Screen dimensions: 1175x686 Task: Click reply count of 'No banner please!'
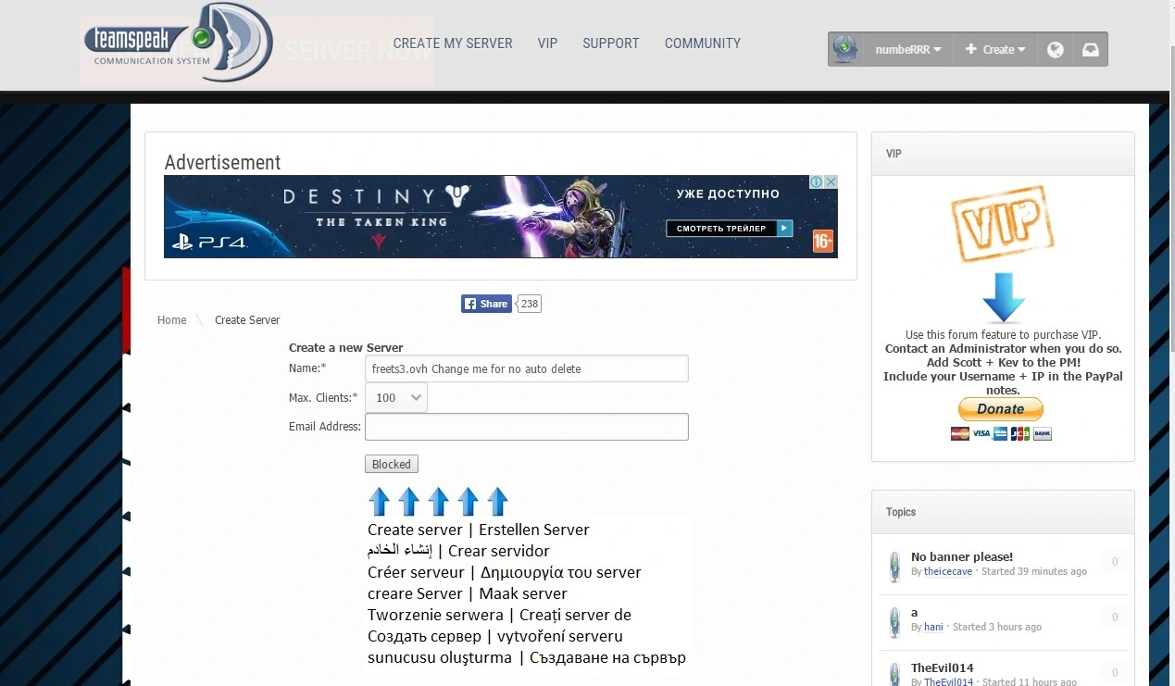click(x=1114, y=562)
